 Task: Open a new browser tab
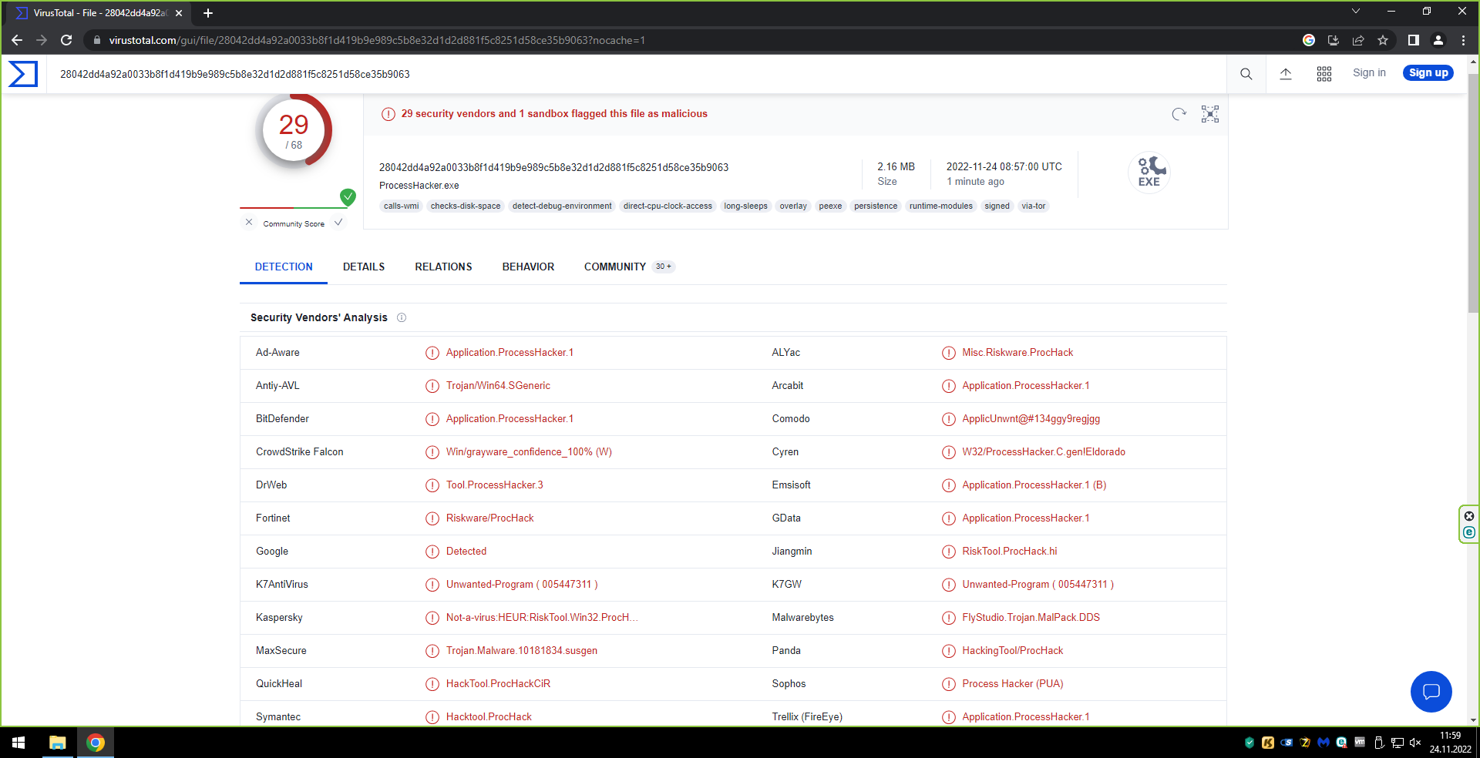pos(208,13)
